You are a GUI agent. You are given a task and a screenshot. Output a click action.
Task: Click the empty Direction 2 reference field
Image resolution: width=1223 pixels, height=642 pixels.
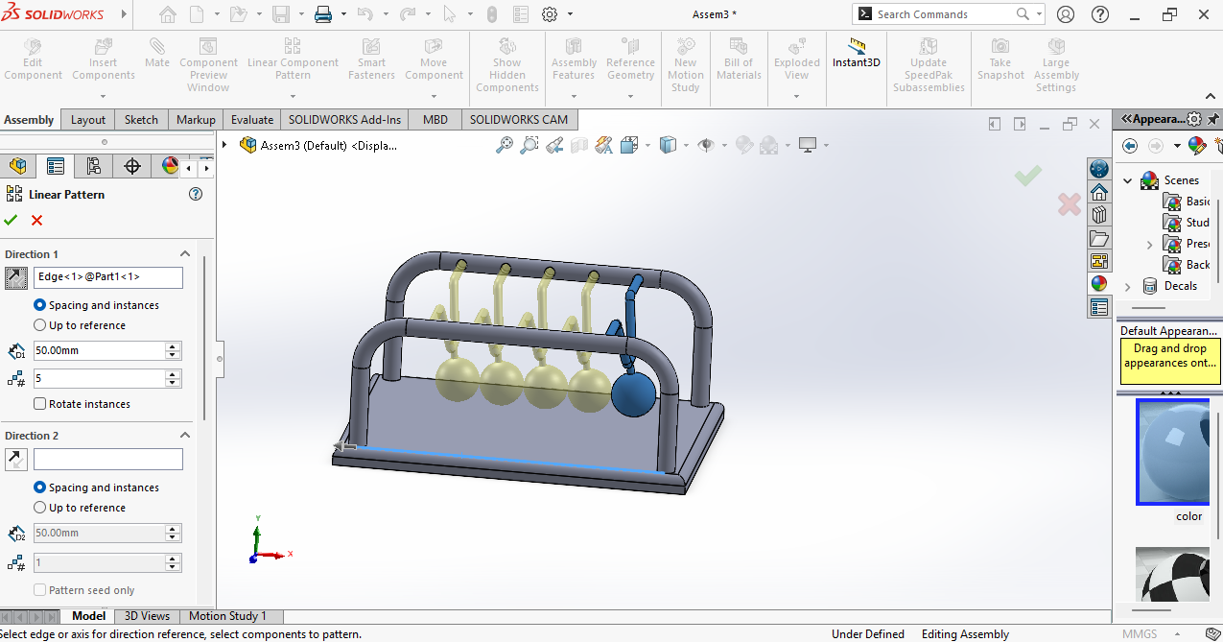[x=107, y=459]
